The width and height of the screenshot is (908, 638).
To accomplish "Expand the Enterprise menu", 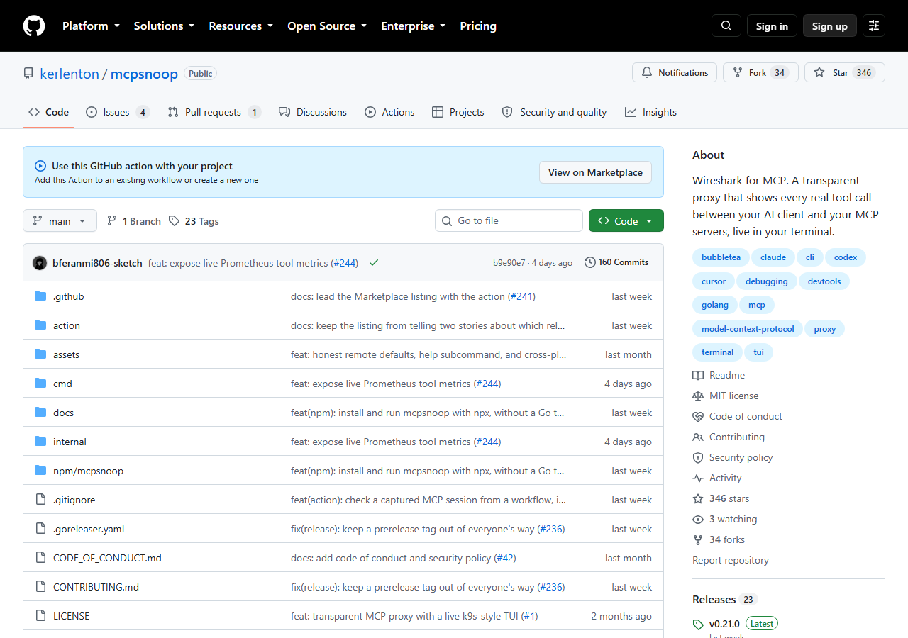I will coord(414,26).
